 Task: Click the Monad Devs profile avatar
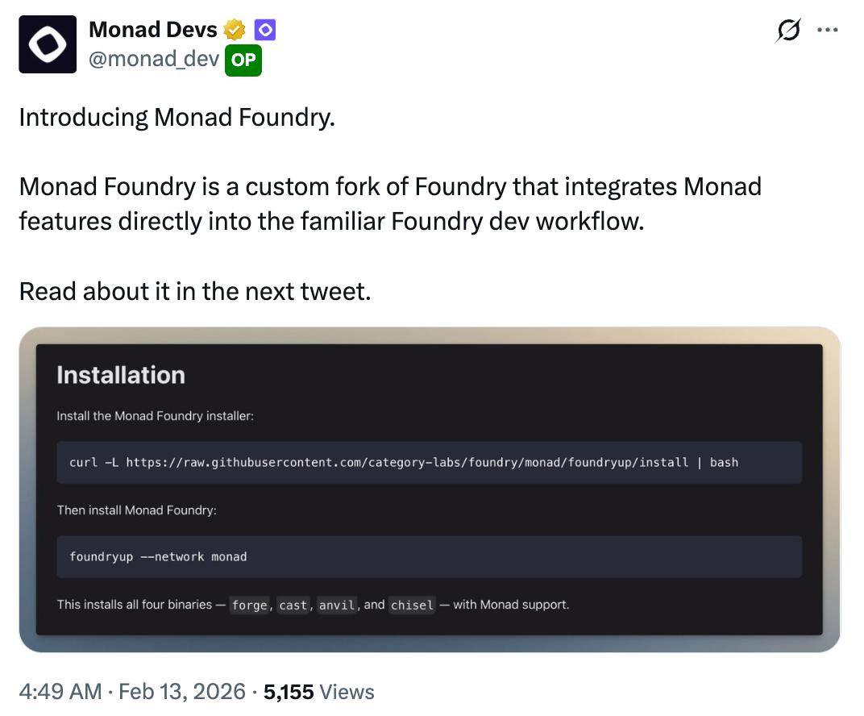coord(48,44)
